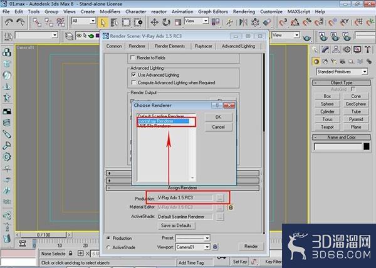Create a Teapot primitive button
This screenshot has width=376, height=268.
(x=327, y=127)
